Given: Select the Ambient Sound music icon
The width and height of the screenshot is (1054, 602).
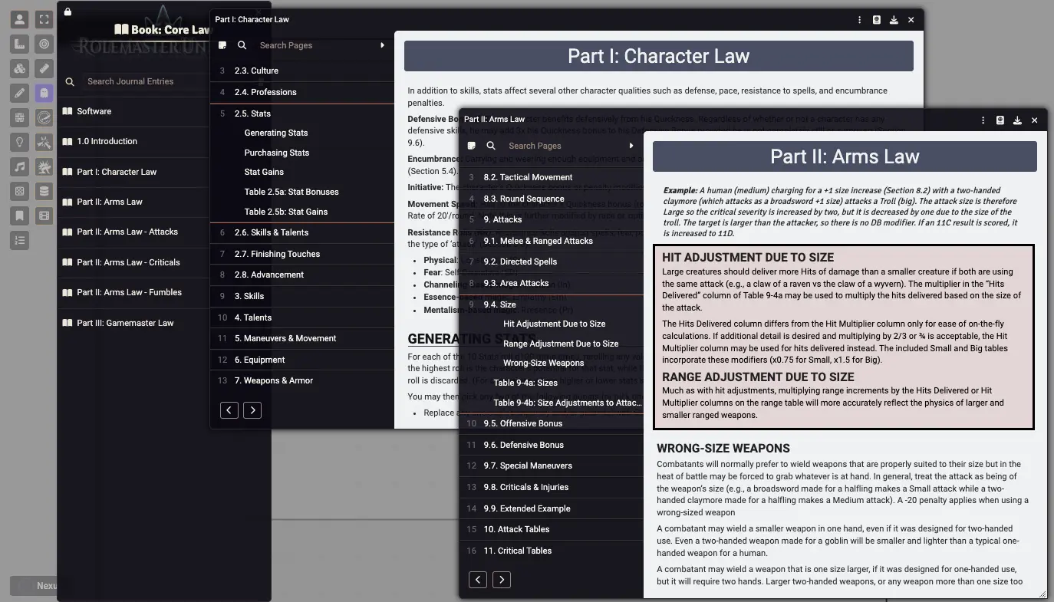Looking at the screenshot, I should (x=20, y=167).
